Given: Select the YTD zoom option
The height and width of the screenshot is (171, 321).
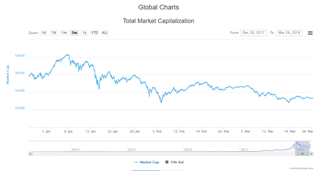Looking at the screenshot, I should point(94,33).
